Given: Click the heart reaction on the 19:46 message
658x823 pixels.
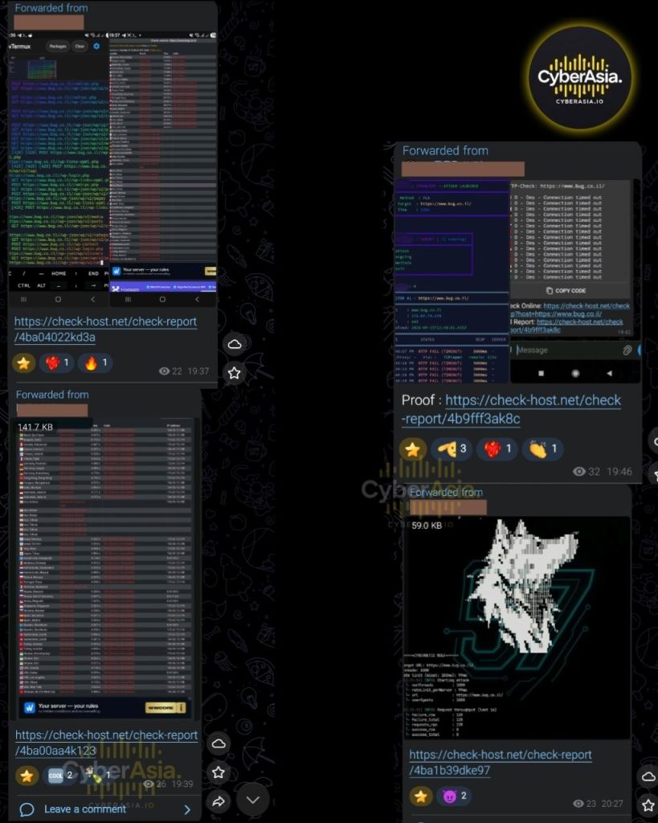Looking at the screenshot, I should 497,448.
